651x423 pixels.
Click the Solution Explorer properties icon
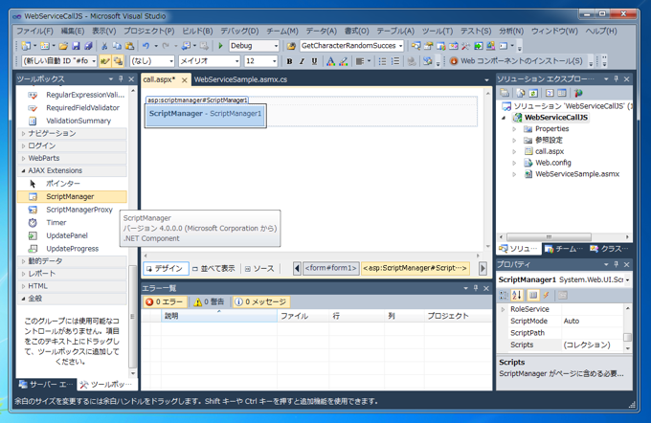coord(505,93)
